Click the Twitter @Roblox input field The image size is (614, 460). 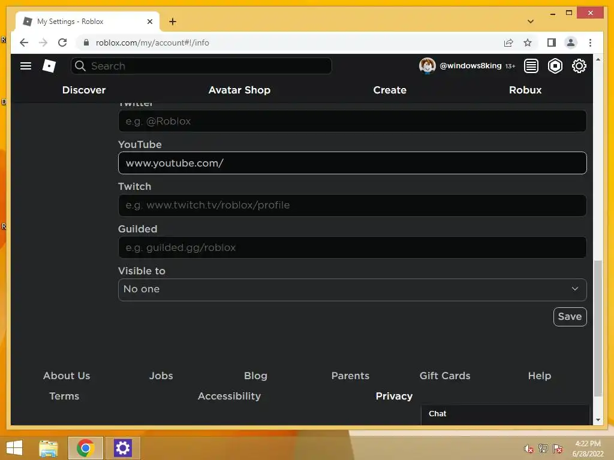[352, 121]
